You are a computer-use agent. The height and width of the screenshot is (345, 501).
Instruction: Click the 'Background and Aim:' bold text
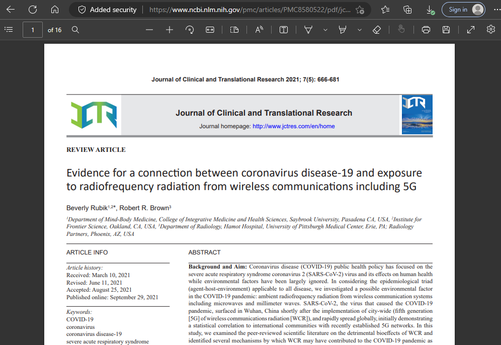click(x=218, y=267)
